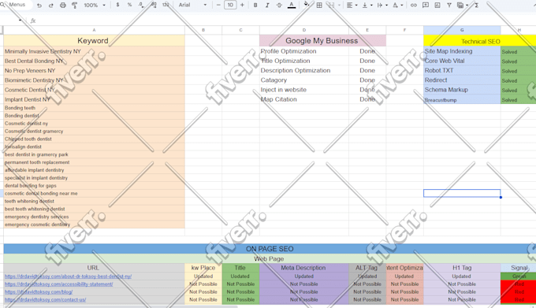
Task: Open the cell borders menu
Action: point(319,6)
